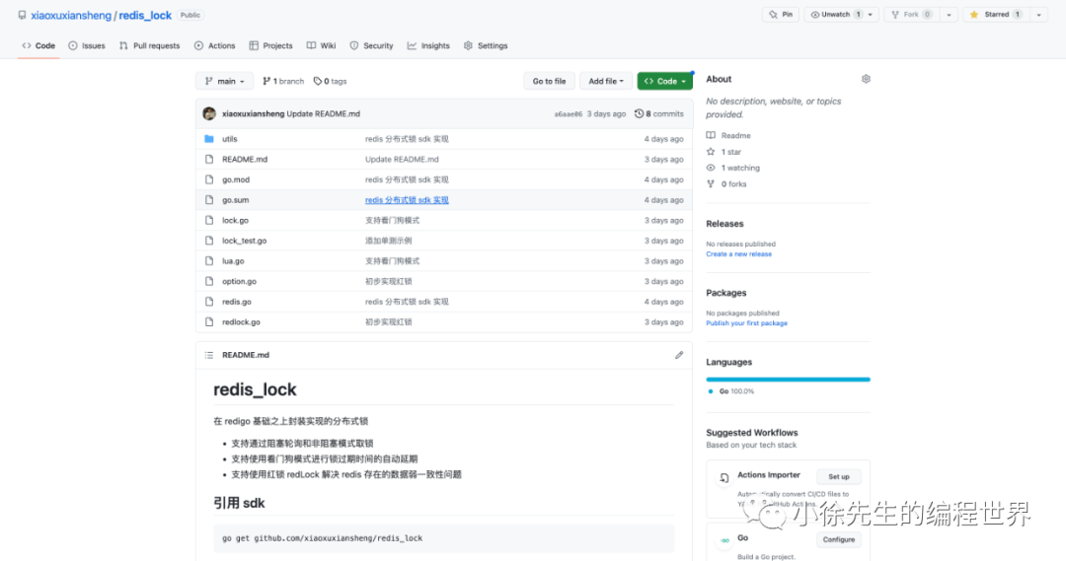Open the Projects tab
This screenshot has height=561, width=1066.
(270, 45)
